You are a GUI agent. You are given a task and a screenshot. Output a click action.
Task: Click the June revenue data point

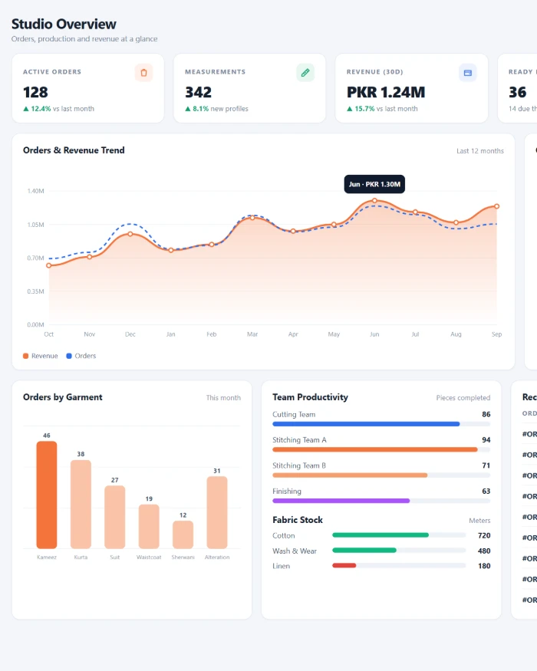click(x=374, y=200)
